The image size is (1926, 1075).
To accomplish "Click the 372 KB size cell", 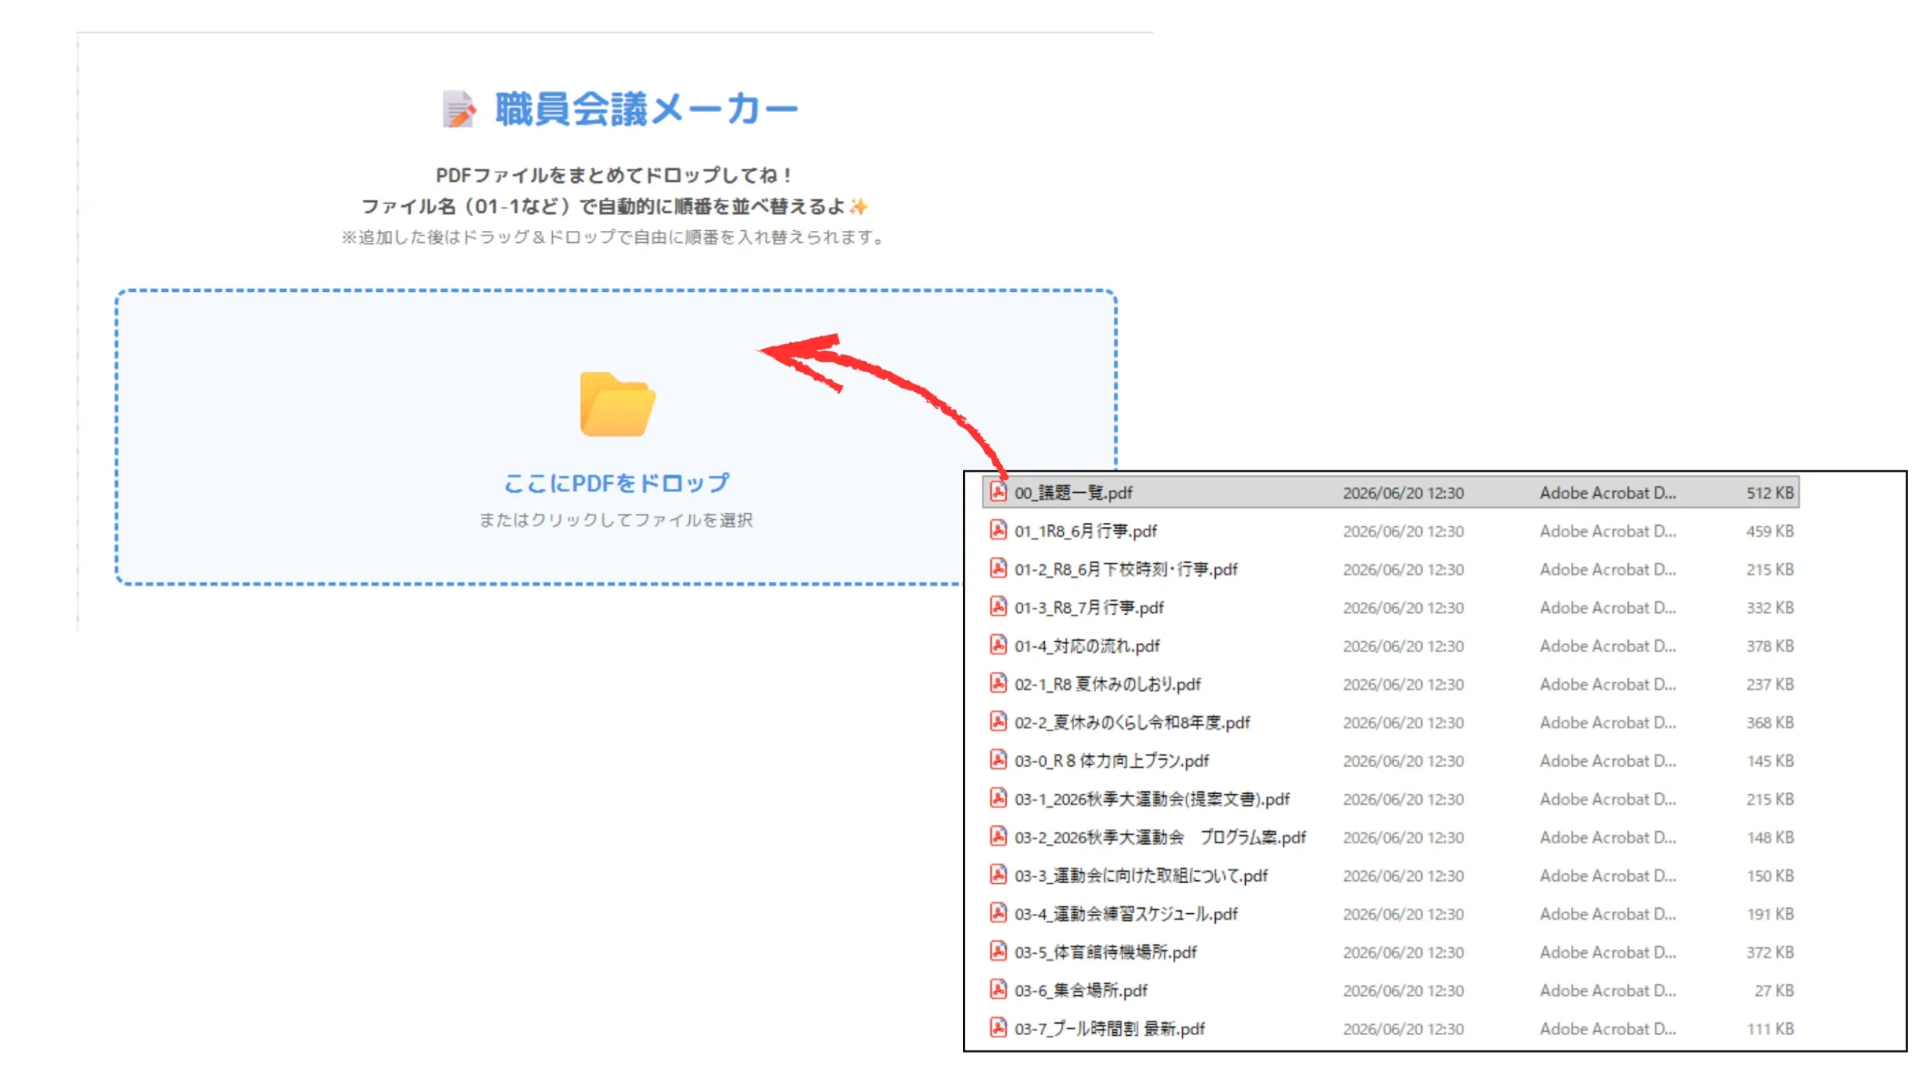I will (x=1770, y=953).
